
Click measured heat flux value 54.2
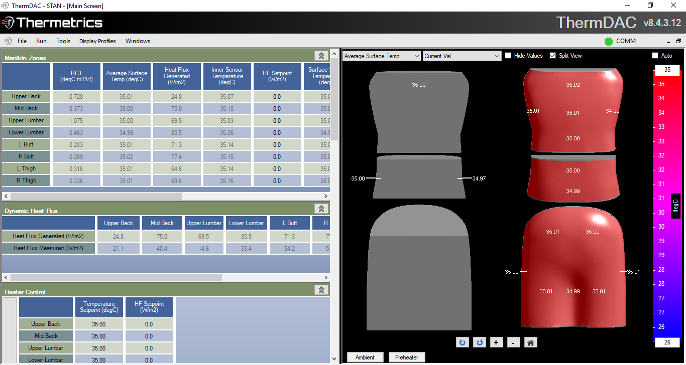tap(289, 248)
